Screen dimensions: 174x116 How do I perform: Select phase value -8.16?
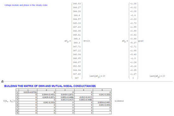pos(133,66)
